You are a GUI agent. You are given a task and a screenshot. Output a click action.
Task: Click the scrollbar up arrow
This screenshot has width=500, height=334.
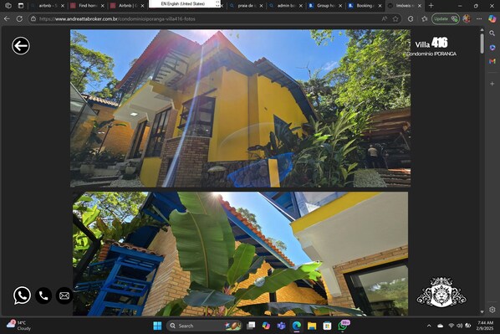482,29
